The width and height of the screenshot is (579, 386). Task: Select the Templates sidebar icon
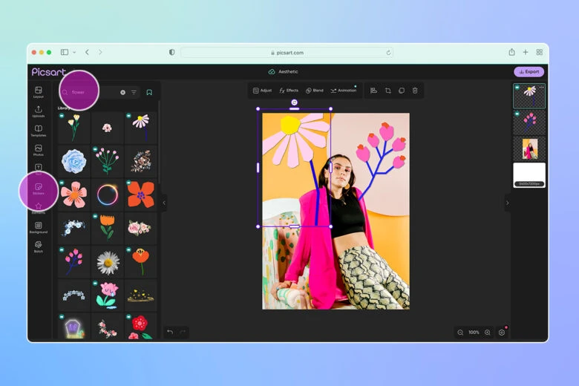[x=39, y=130]
